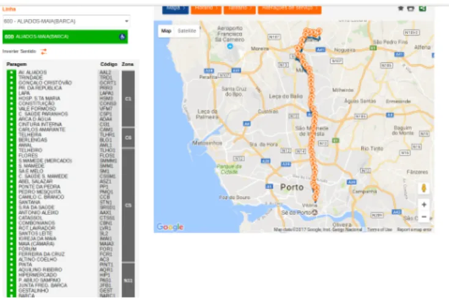Click the Porto city label on map

click(292, 187)
